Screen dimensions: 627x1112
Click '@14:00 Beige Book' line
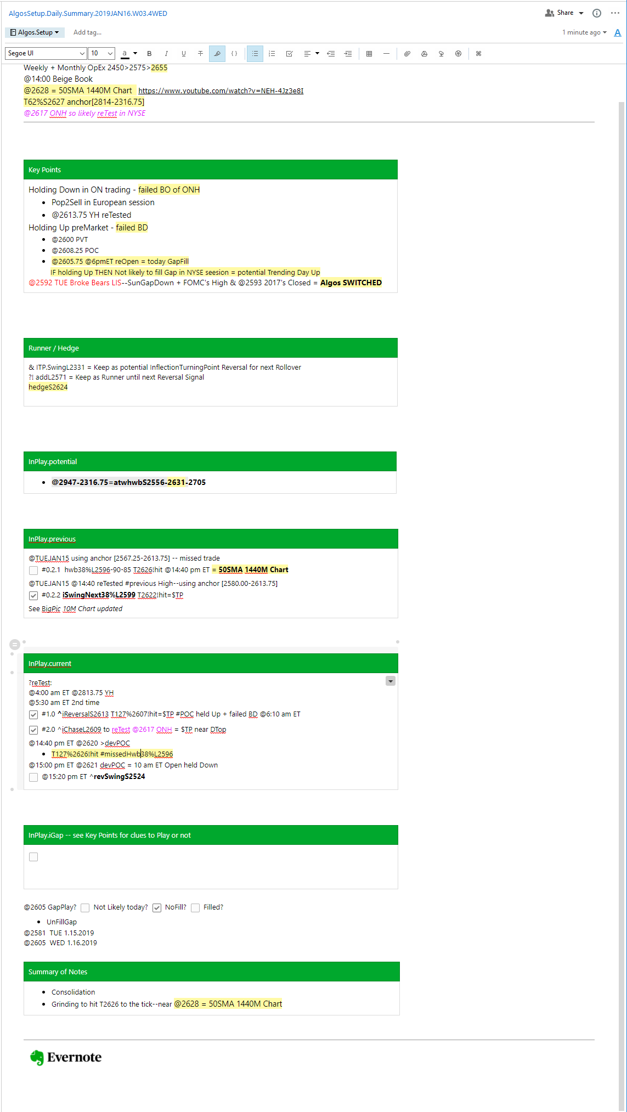58,79
